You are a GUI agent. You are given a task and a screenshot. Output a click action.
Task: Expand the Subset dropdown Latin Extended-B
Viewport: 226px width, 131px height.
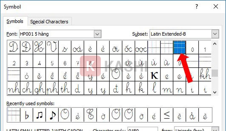point(215,34)
